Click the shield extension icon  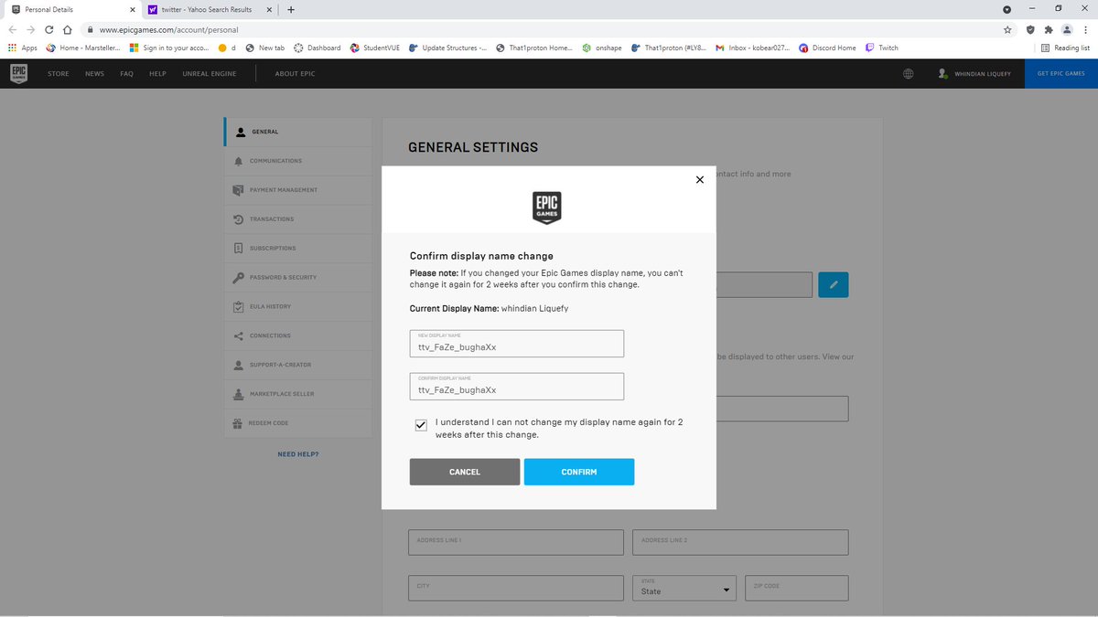tap(1031, 29)
